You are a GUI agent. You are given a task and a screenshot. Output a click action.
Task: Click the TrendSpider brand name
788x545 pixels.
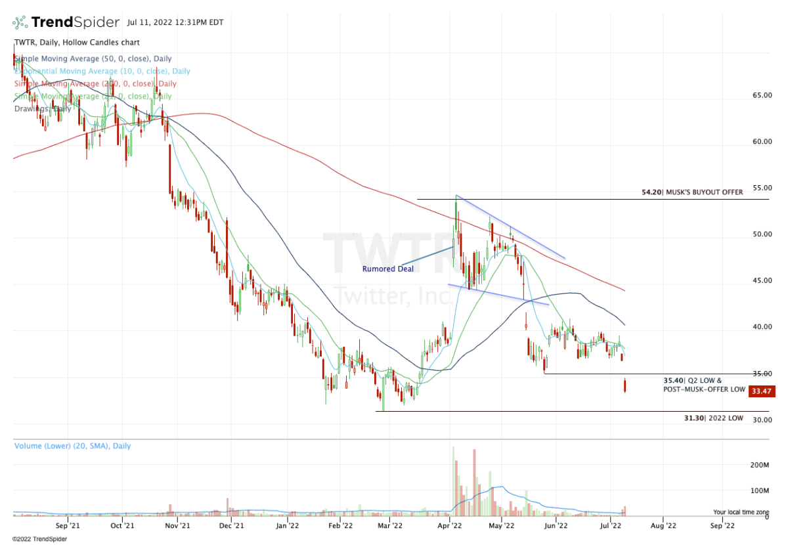coord(76,22)
